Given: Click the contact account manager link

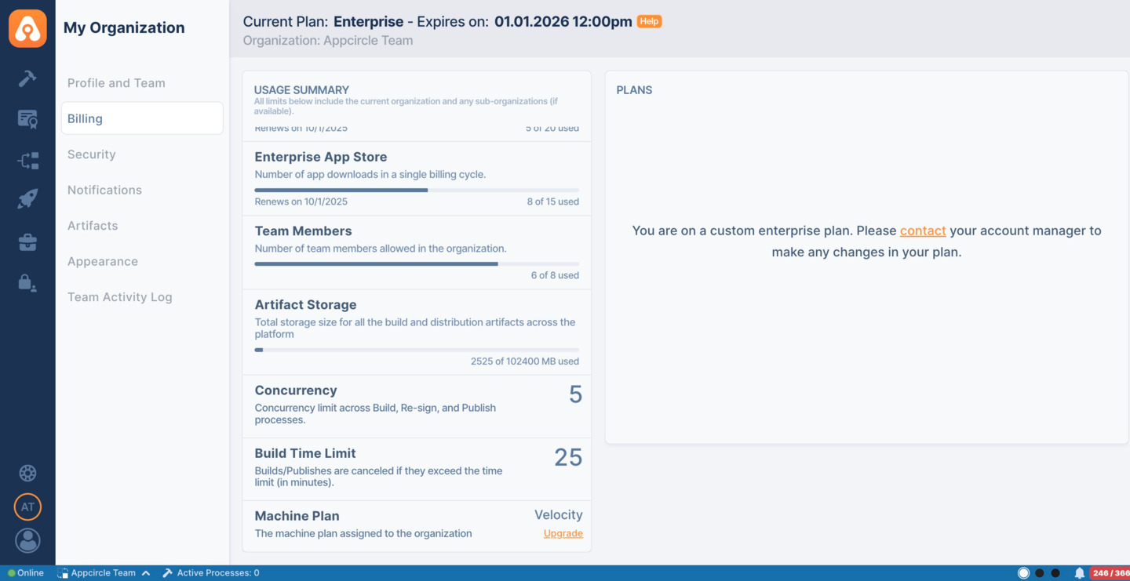Looking at the screenshot, I should pos(923,231).
